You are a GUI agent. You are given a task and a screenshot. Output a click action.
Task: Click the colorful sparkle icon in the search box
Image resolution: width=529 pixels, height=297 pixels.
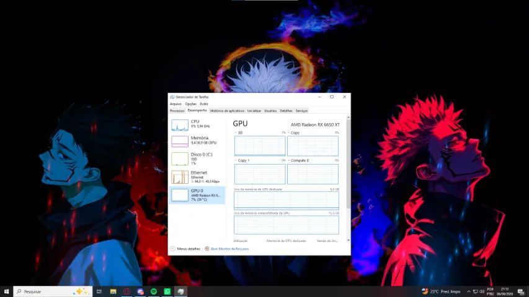[x=82, y=291]
